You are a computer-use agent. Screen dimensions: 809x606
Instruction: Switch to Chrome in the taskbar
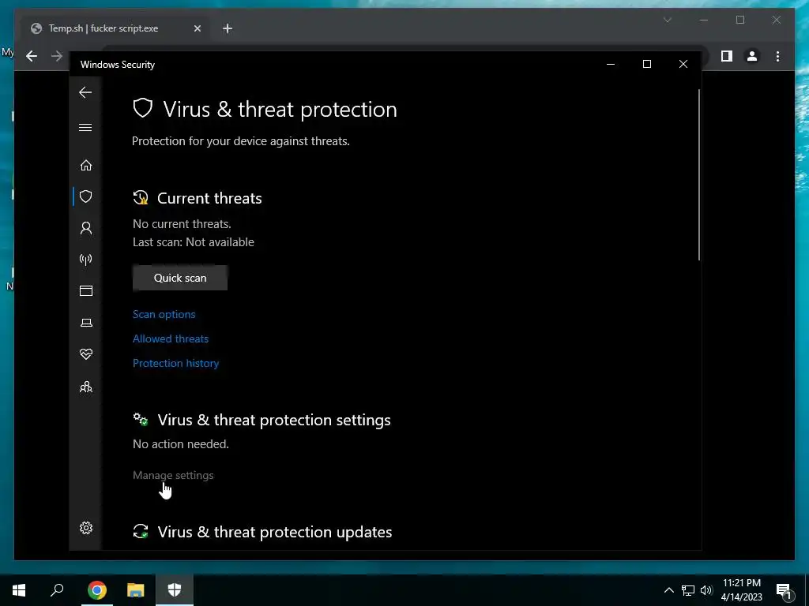coord(97,590)
